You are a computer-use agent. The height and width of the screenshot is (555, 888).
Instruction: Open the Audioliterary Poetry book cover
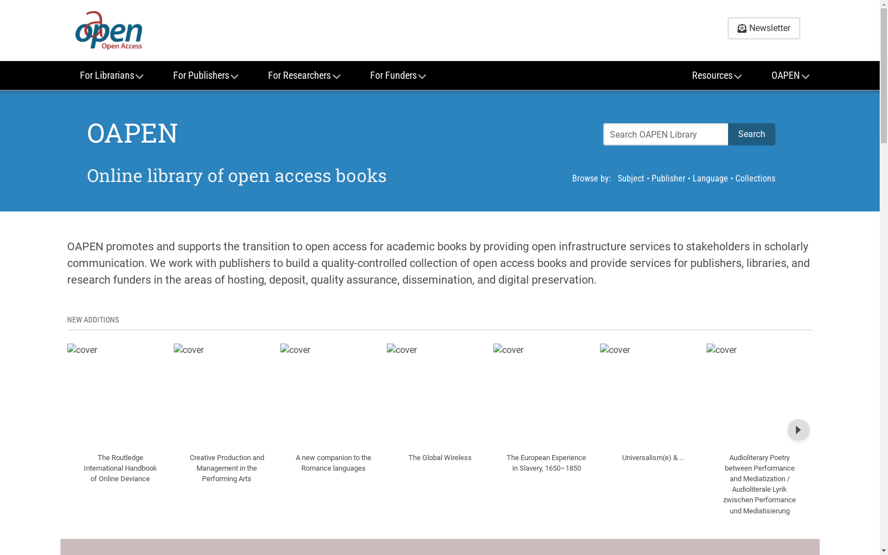point(722,350)
